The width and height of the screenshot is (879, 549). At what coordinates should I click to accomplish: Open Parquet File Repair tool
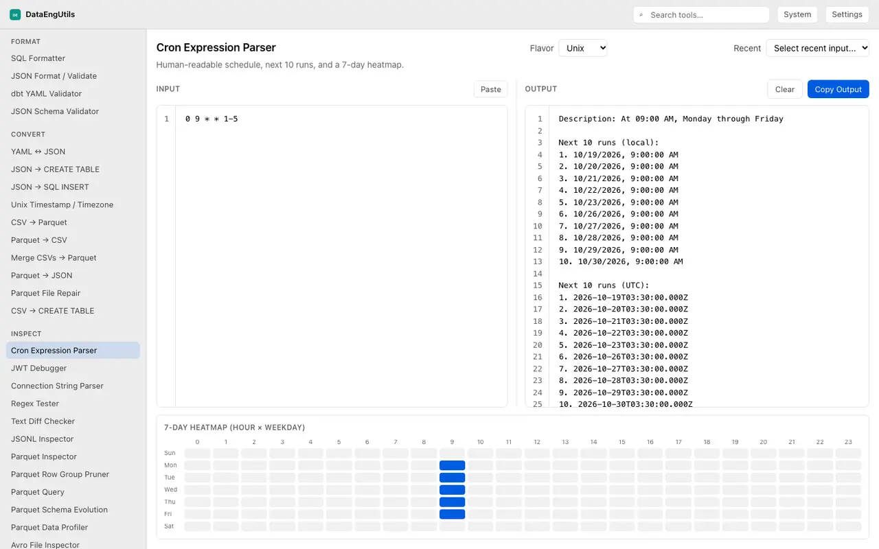[x=73, y=293]
